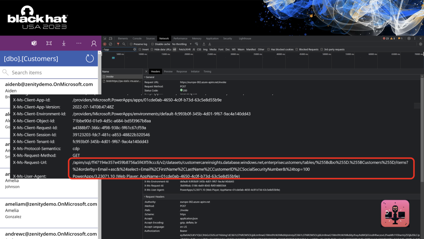Toggle the Has blocked cookies checkbox
The width and height of the screenshot is (424, 239).
click(x=269, y=49)
